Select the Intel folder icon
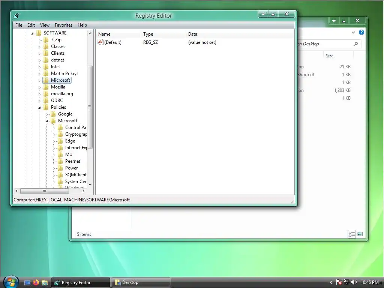This screenshot has width=384, height=288. pyautogui.click(x=46, y=67)
